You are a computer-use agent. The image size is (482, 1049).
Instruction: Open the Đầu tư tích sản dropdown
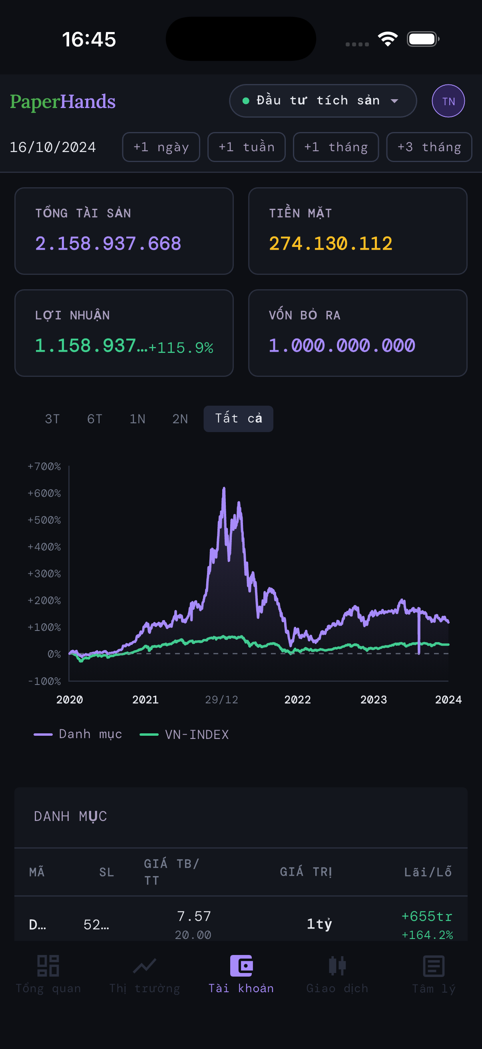323,101
